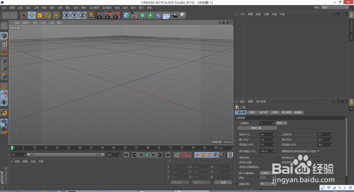Enable 编辑渲染检视使用渲染LOD级别 checkbox
354x192 pixels.
(319, 151)
